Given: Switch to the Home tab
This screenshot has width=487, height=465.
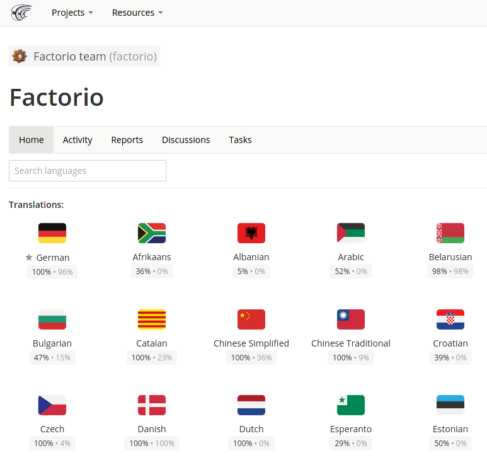Looking at the screenshot, I should coord(31,140).
